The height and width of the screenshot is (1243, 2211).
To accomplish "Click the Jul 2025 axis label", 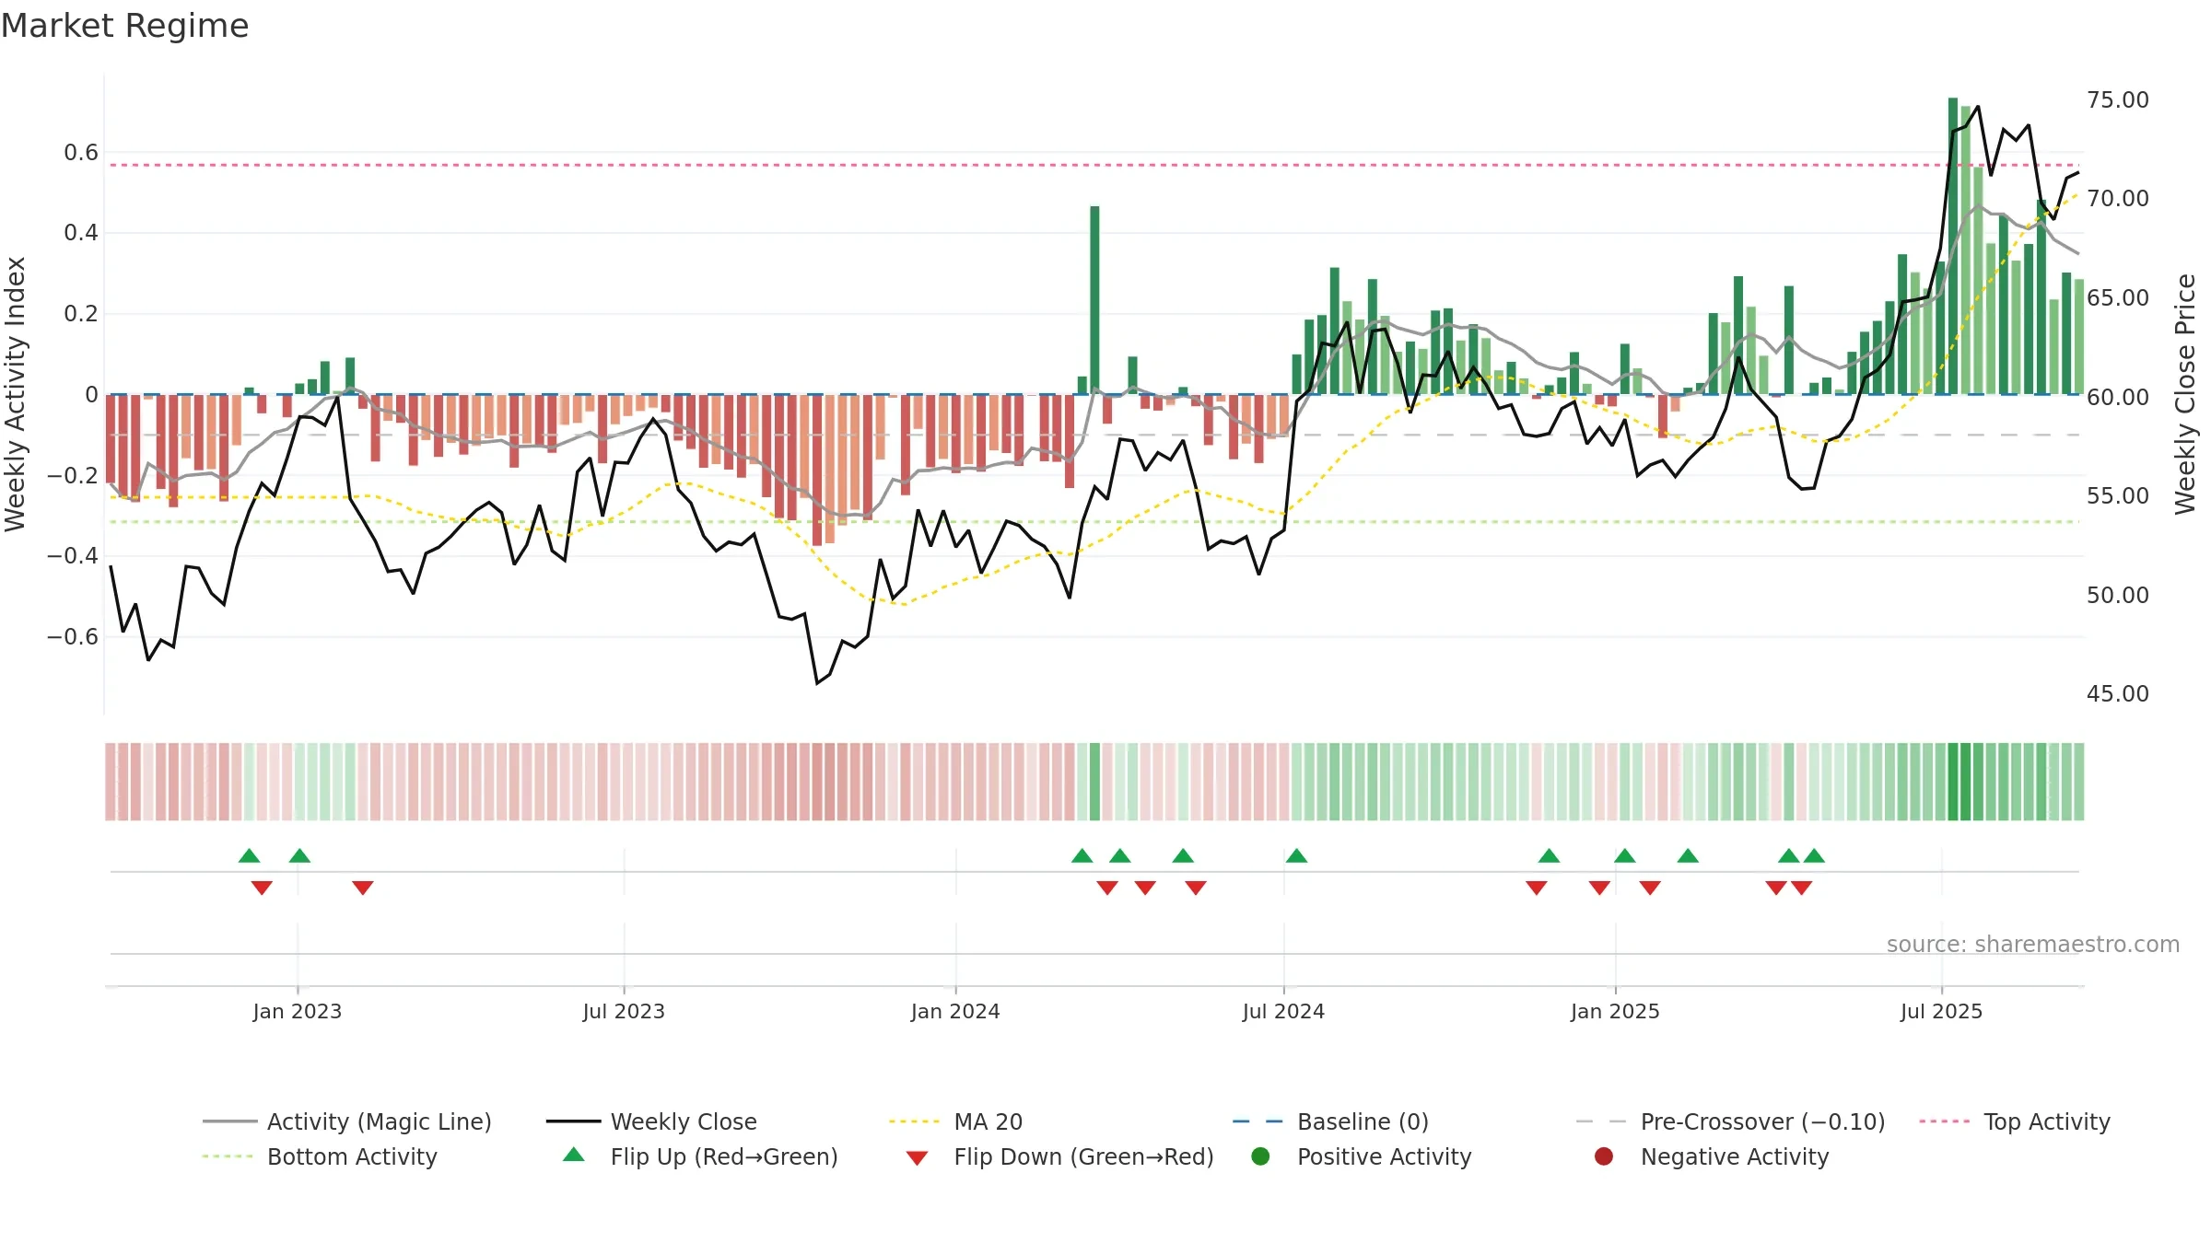I will pos(1941,1011).
